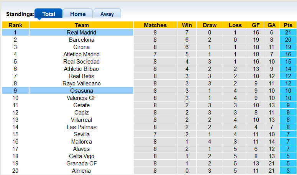This screenshot has width=297, height=175.
Task: Click the Rank column header
Action: [15, 25]
